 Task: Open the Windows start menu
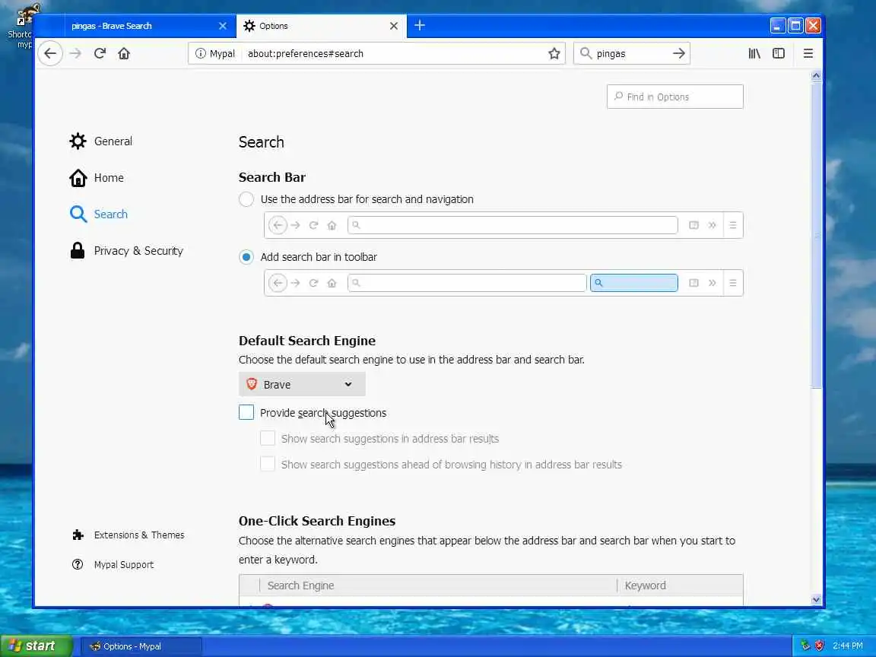36,646
